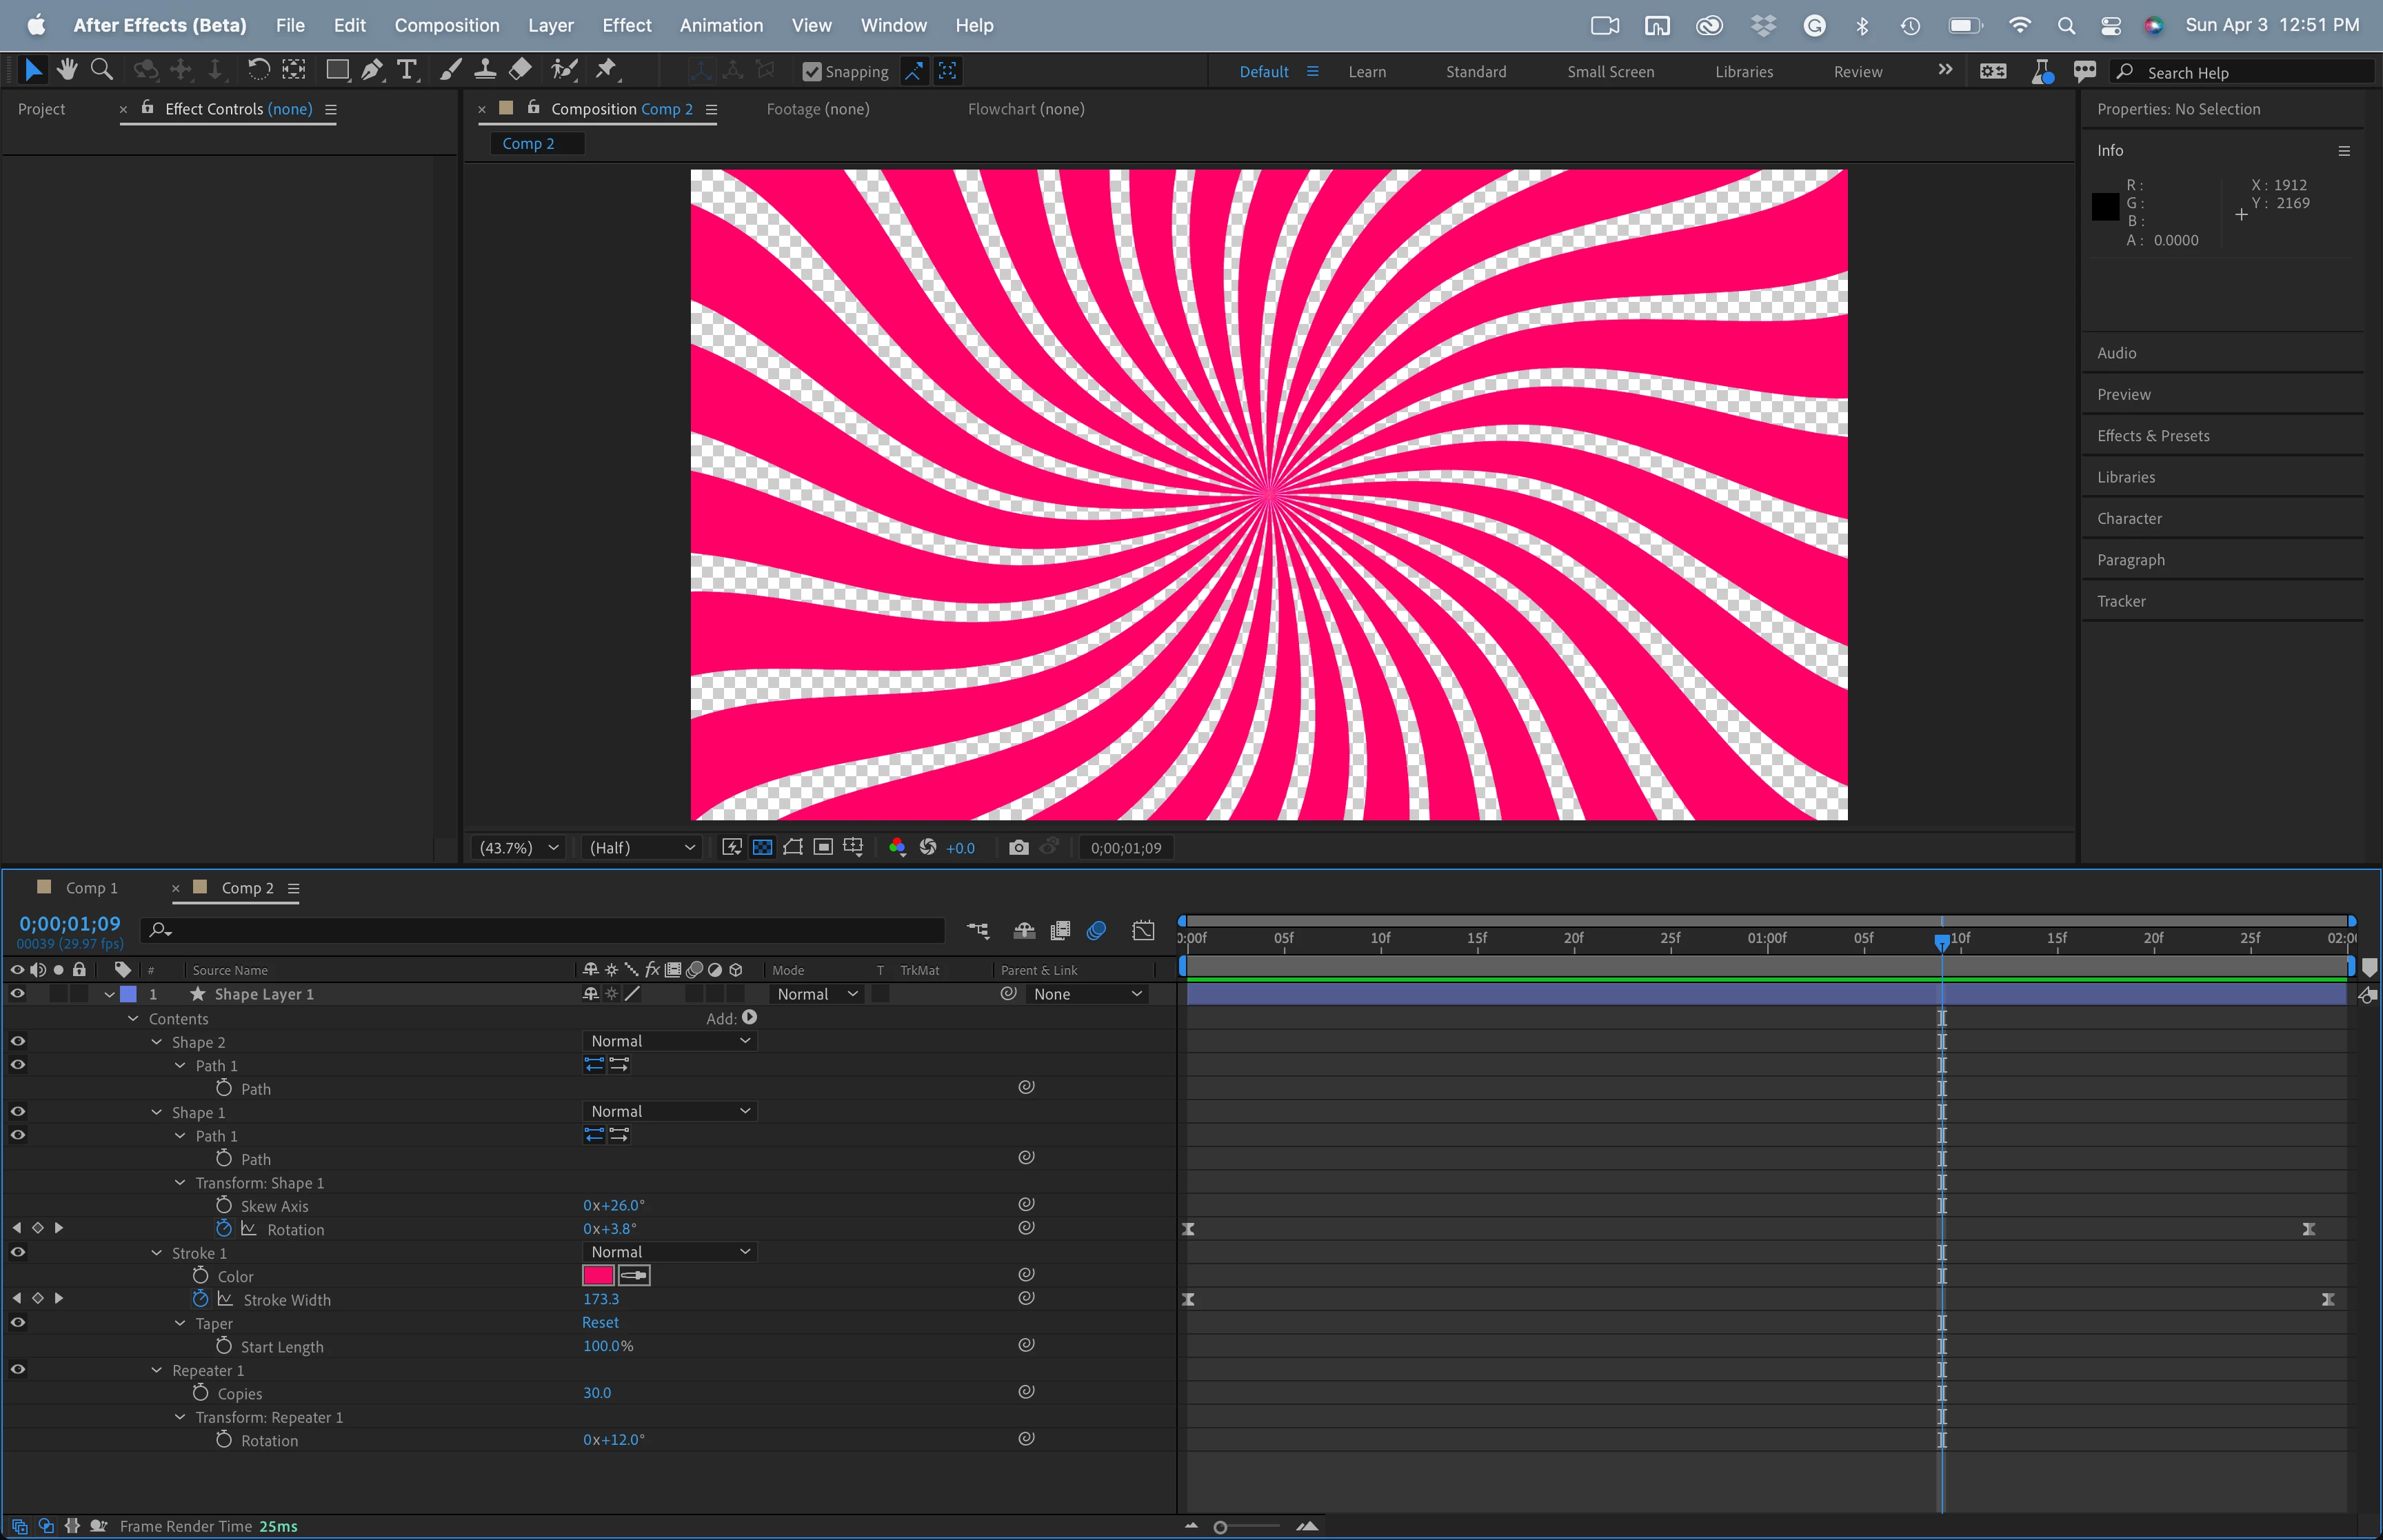Screen dimensions: 2383x1540
Task: Hide Shape Layer 1 with eye icon
Action: [18, 994]
